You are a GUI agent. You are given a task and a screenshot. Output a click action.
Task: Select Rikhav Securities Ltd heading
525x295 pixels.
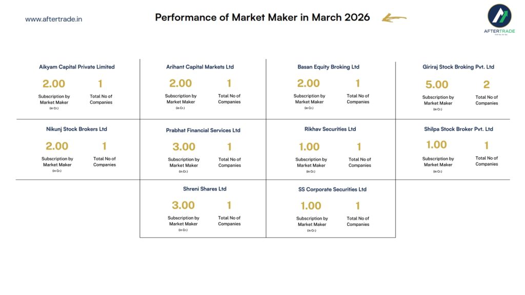point(330,129)
